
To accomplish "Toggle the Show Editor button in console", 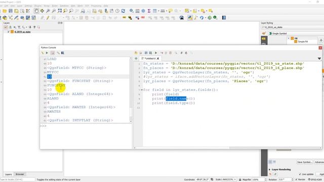I will [x=53, y=53].
